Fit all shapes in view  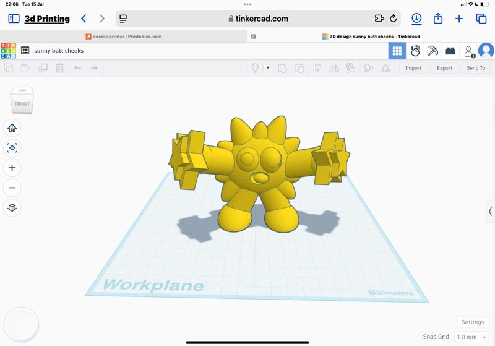[x=12, y=148]
